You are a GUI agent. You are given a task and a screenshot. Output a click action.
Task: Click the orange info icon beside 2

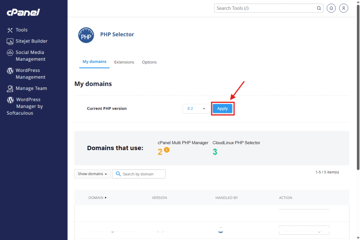167,150
